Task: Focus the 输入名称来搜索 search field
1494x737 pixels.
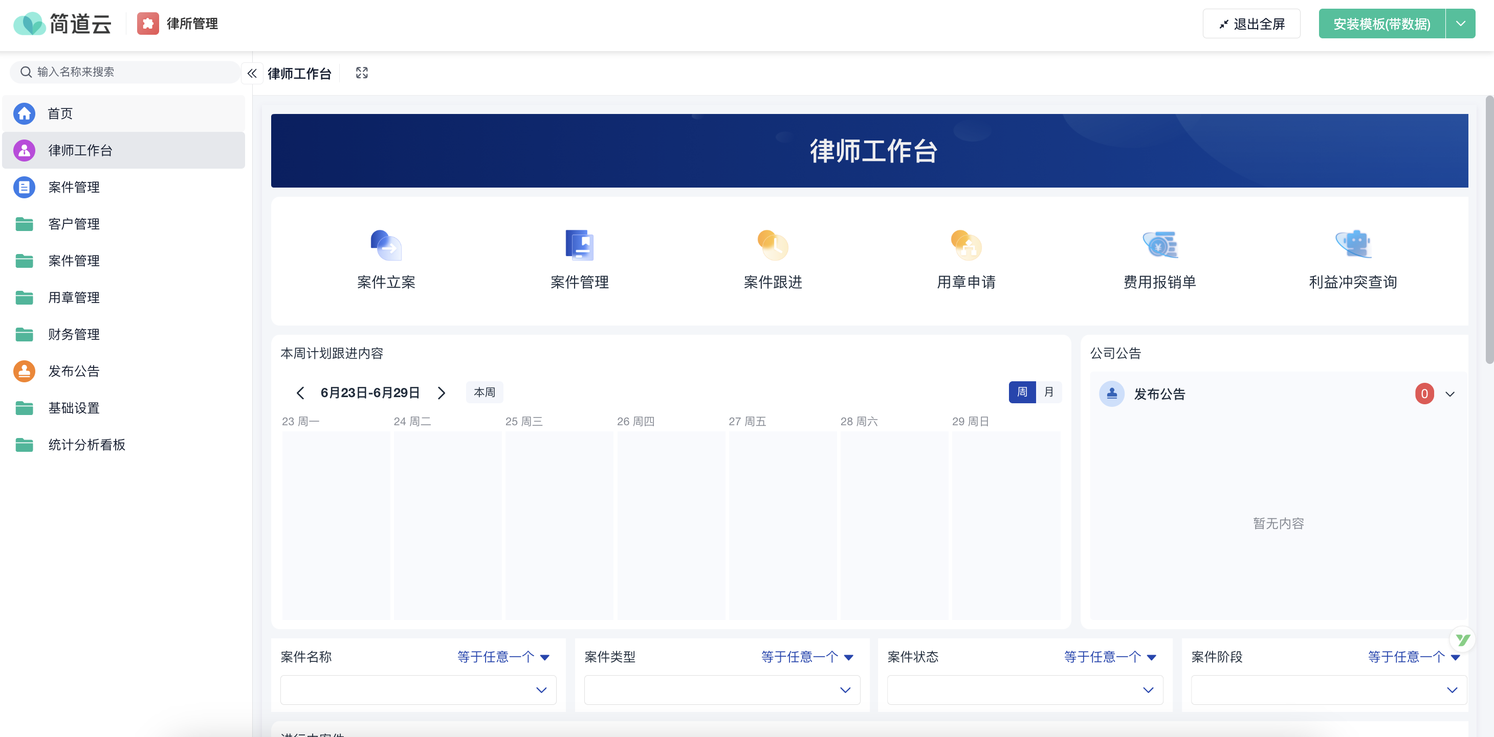Action: (125, 72)
